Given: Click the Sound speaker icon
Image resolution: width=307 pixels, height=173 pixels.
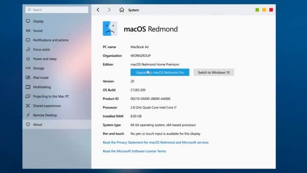Looking at the screenshot, I should tap(28, 31).
